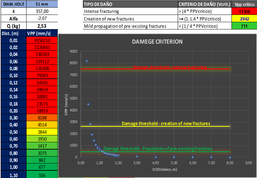Viewport: 257px width, 178px height.
Task: Click the Q (kg) value 2,53 cell
Action: click(x=42, y=26)
